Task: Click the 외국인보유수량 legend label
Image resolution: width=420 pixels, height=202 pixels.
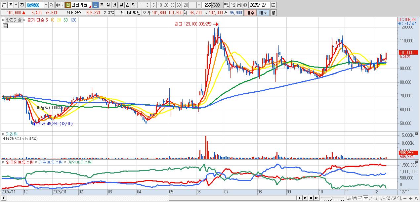Action: click(x=20, y=162)
